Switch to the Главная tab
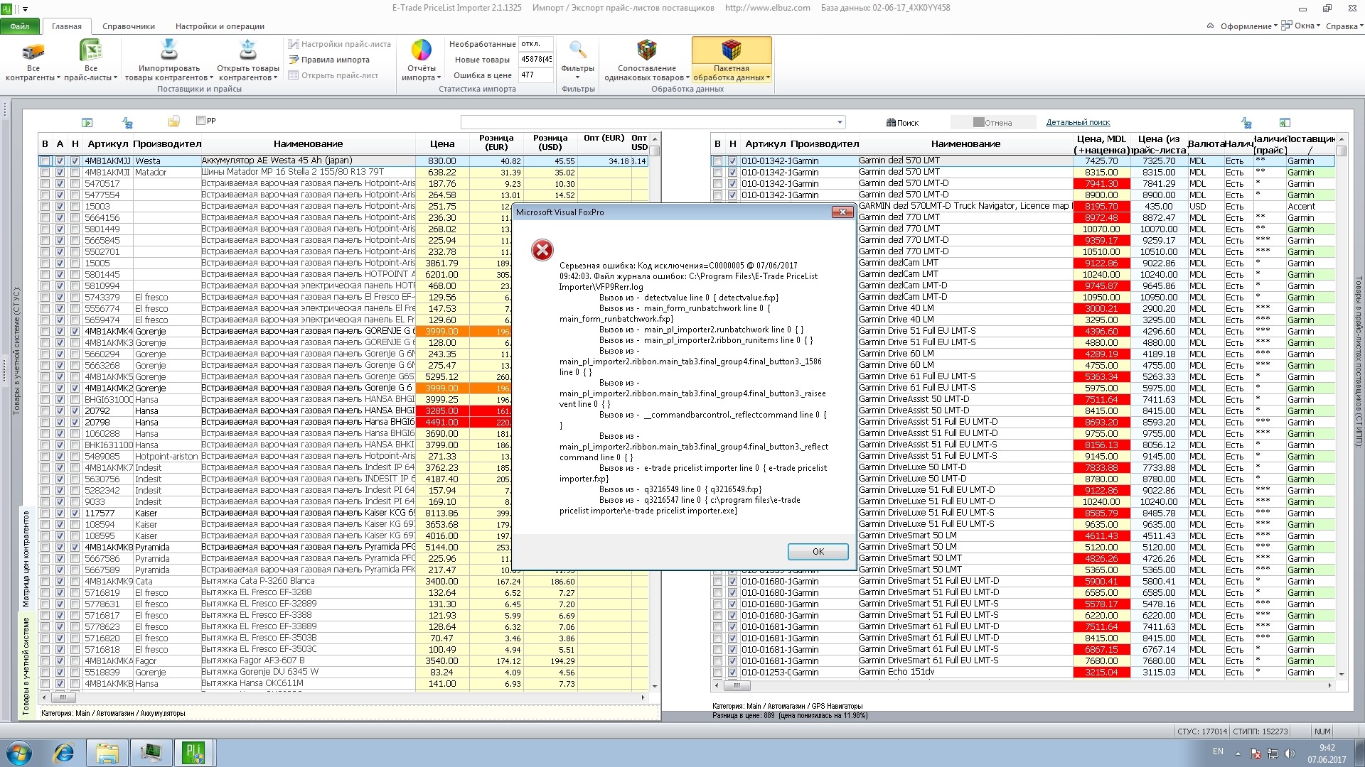 point(67,26)
